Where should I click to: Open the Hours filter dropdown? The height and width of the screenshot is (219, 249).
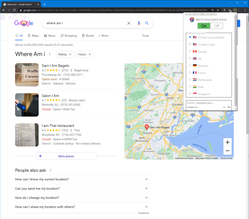tap(85, 54)
